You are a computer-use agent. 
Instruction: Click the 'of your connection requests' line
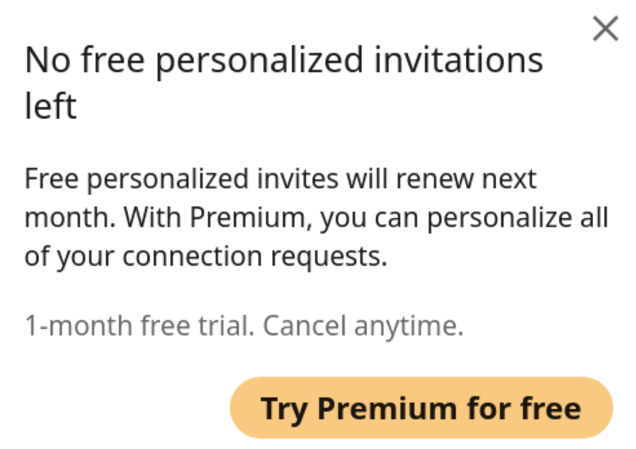tap(205, 257)
